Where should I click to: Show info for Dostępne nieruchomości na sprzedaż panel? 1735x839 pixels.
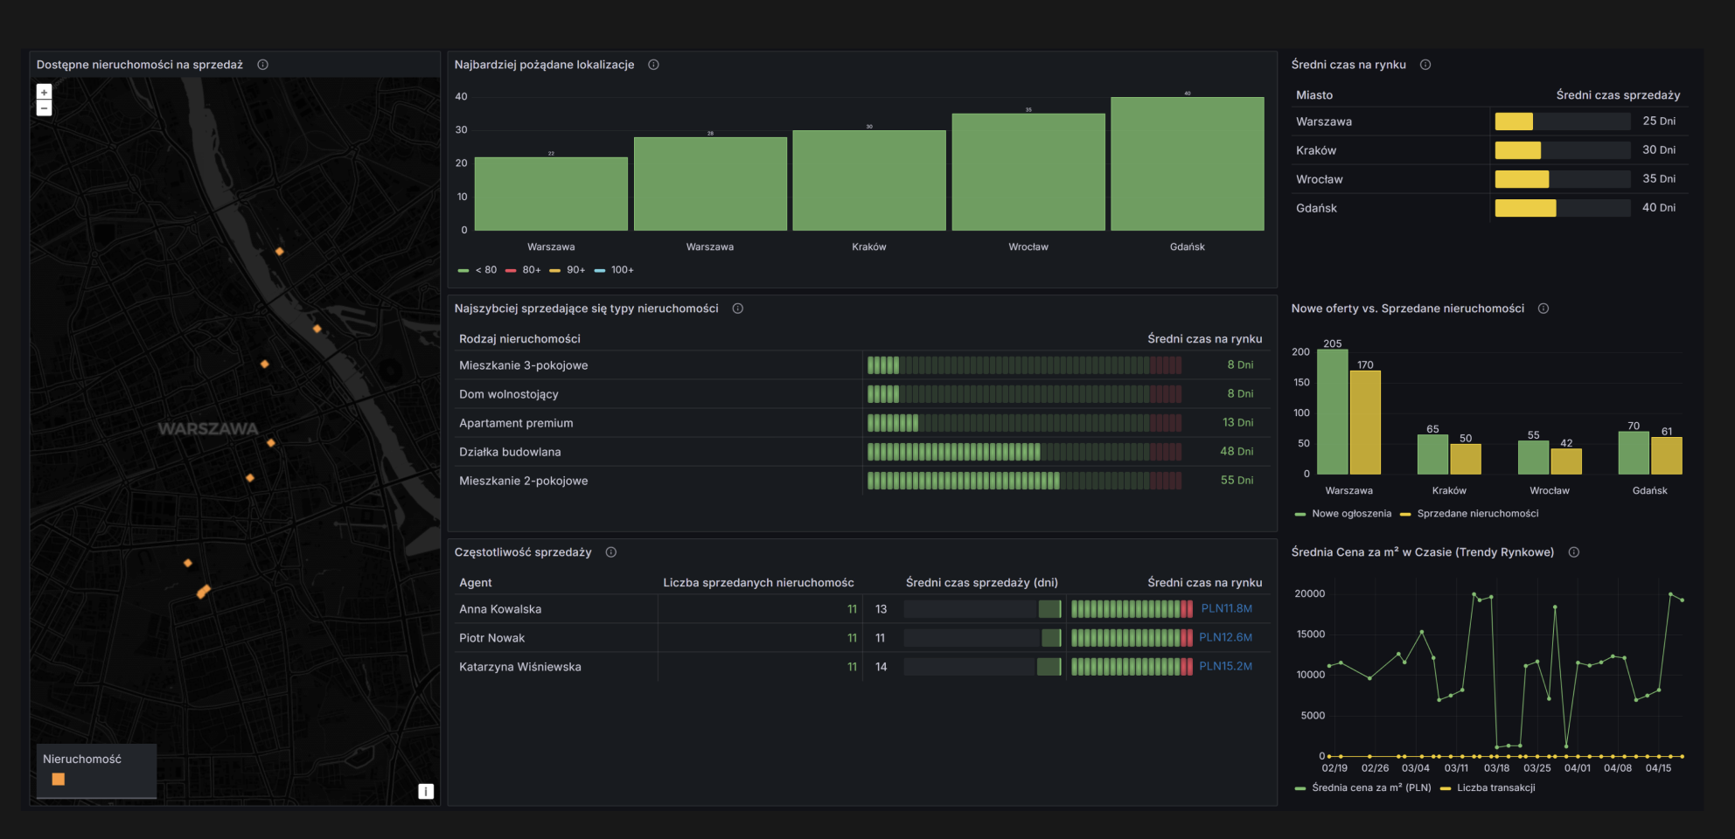pos(262,65)
